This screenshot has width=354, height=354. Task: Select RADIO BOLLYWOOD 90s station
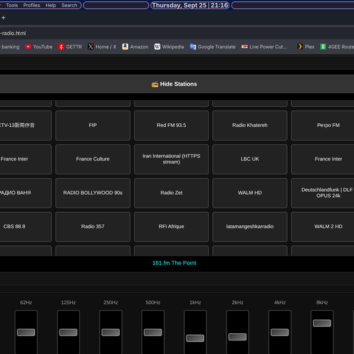pos(93,193)
